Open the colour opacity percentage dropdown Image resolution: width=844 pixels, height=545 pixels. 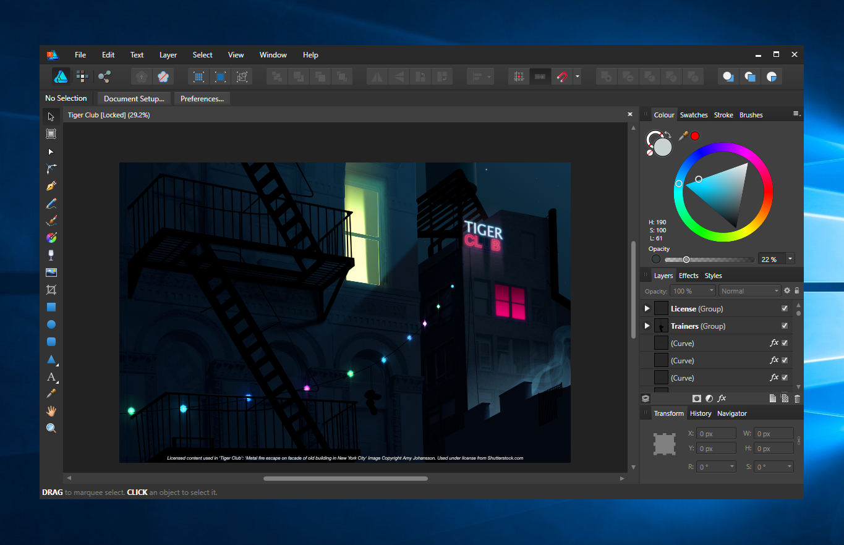click(790, 260)
